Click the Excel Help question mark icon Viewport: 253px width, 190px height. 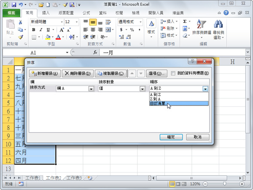coord(226,13)
